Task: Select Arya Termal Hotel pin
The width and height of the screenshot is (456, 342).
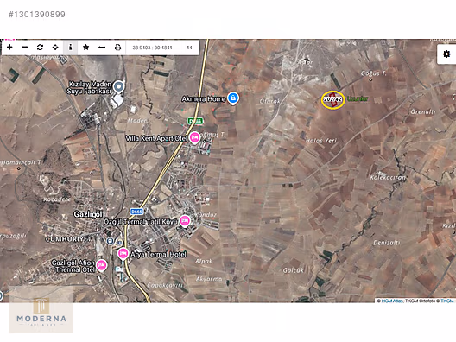Action: point(123,254)
